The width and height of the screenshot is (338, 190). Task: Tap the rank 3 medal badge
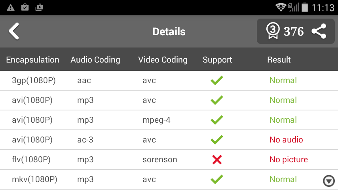coord(273,31)
